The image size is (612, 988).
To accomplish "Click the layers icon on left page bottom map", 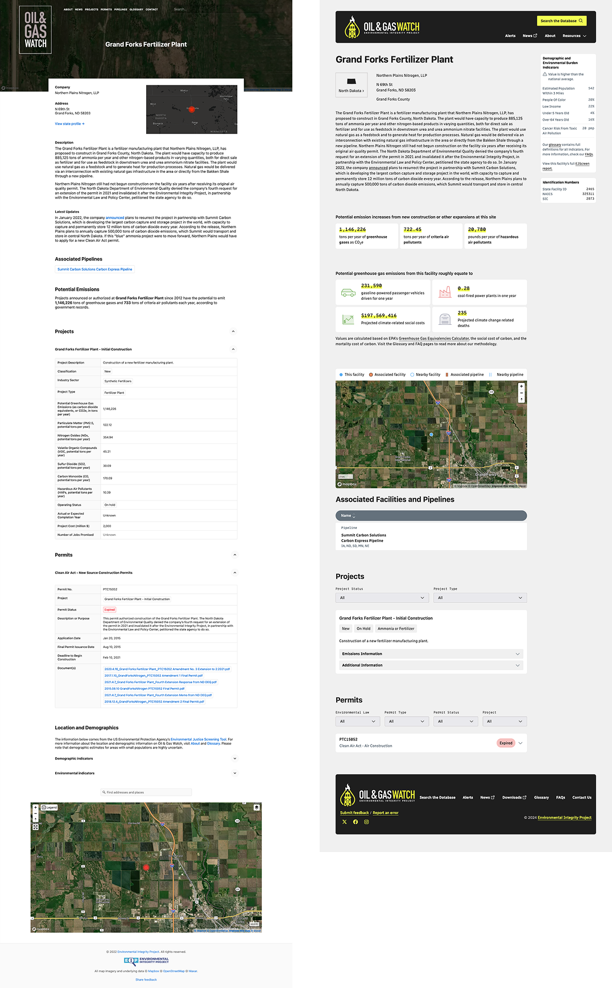I will pos(257,807).
